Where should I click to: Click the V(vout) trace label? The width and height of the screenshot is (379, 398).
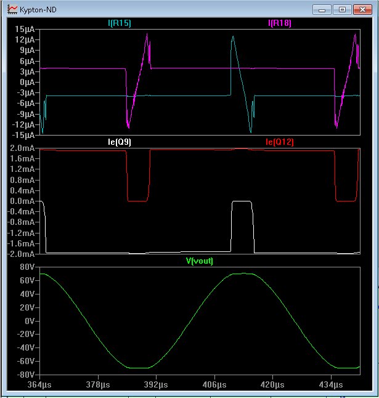200,261
